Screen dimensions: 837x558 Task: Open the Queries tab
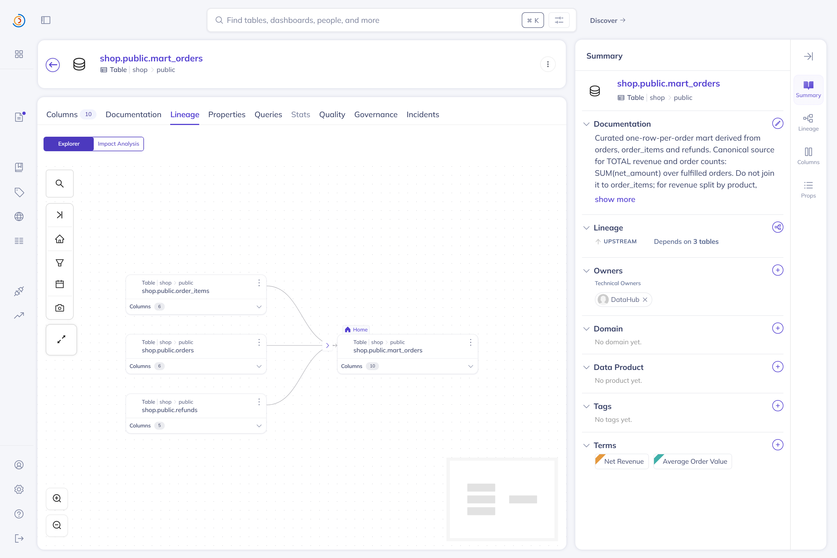coord(268,115)
